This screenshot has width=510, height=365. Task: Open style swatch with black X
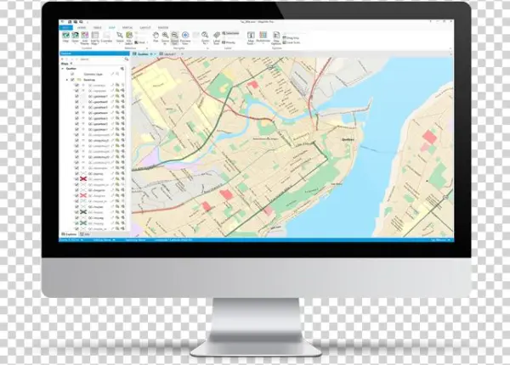pos(83,212)
